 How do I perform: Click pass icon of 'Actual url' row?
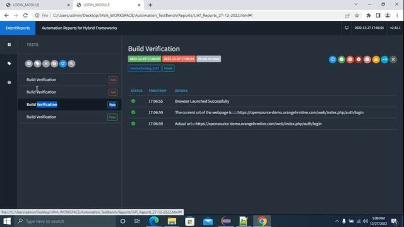(133, 124)
